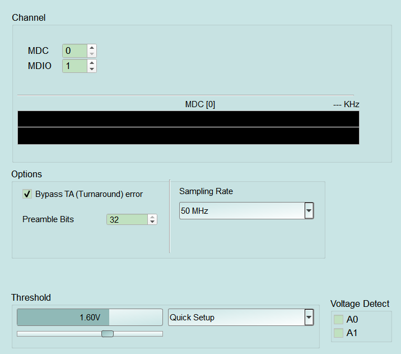Increase the MDIO channel number
Screen dimensions: 401x354
pos(91,63)
